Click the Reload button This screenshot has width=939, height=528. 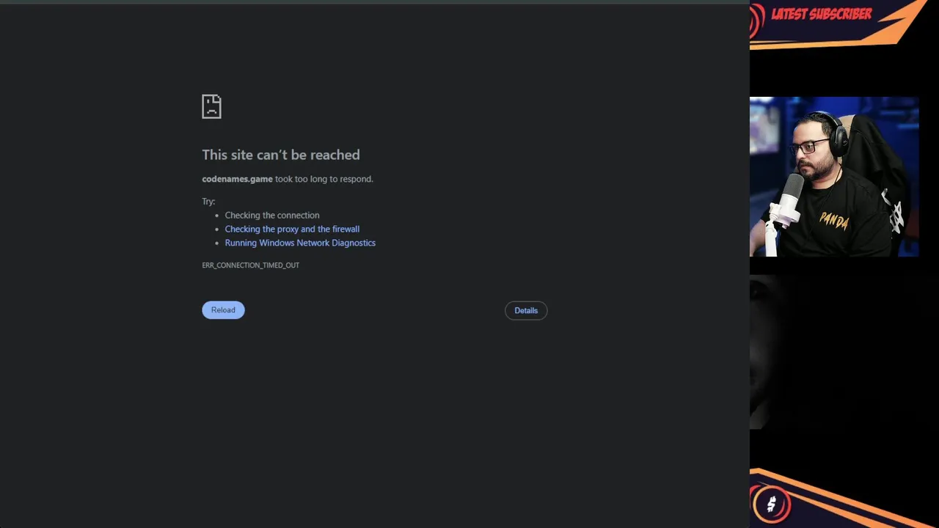pos(223,310)
